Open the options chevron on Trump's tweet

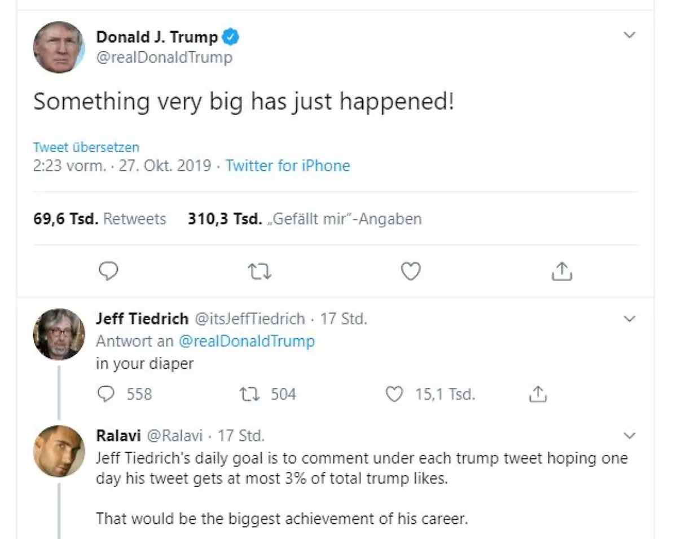pyautogui.click(x=630, y=35)
